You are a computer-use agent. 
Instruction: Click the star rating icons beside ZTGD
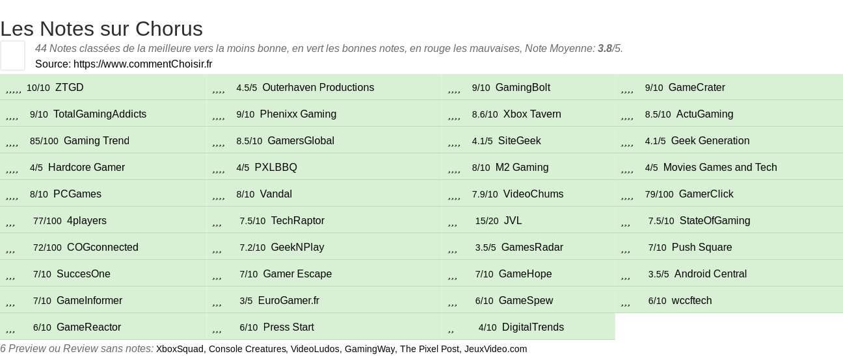click(x=14, y=88)
